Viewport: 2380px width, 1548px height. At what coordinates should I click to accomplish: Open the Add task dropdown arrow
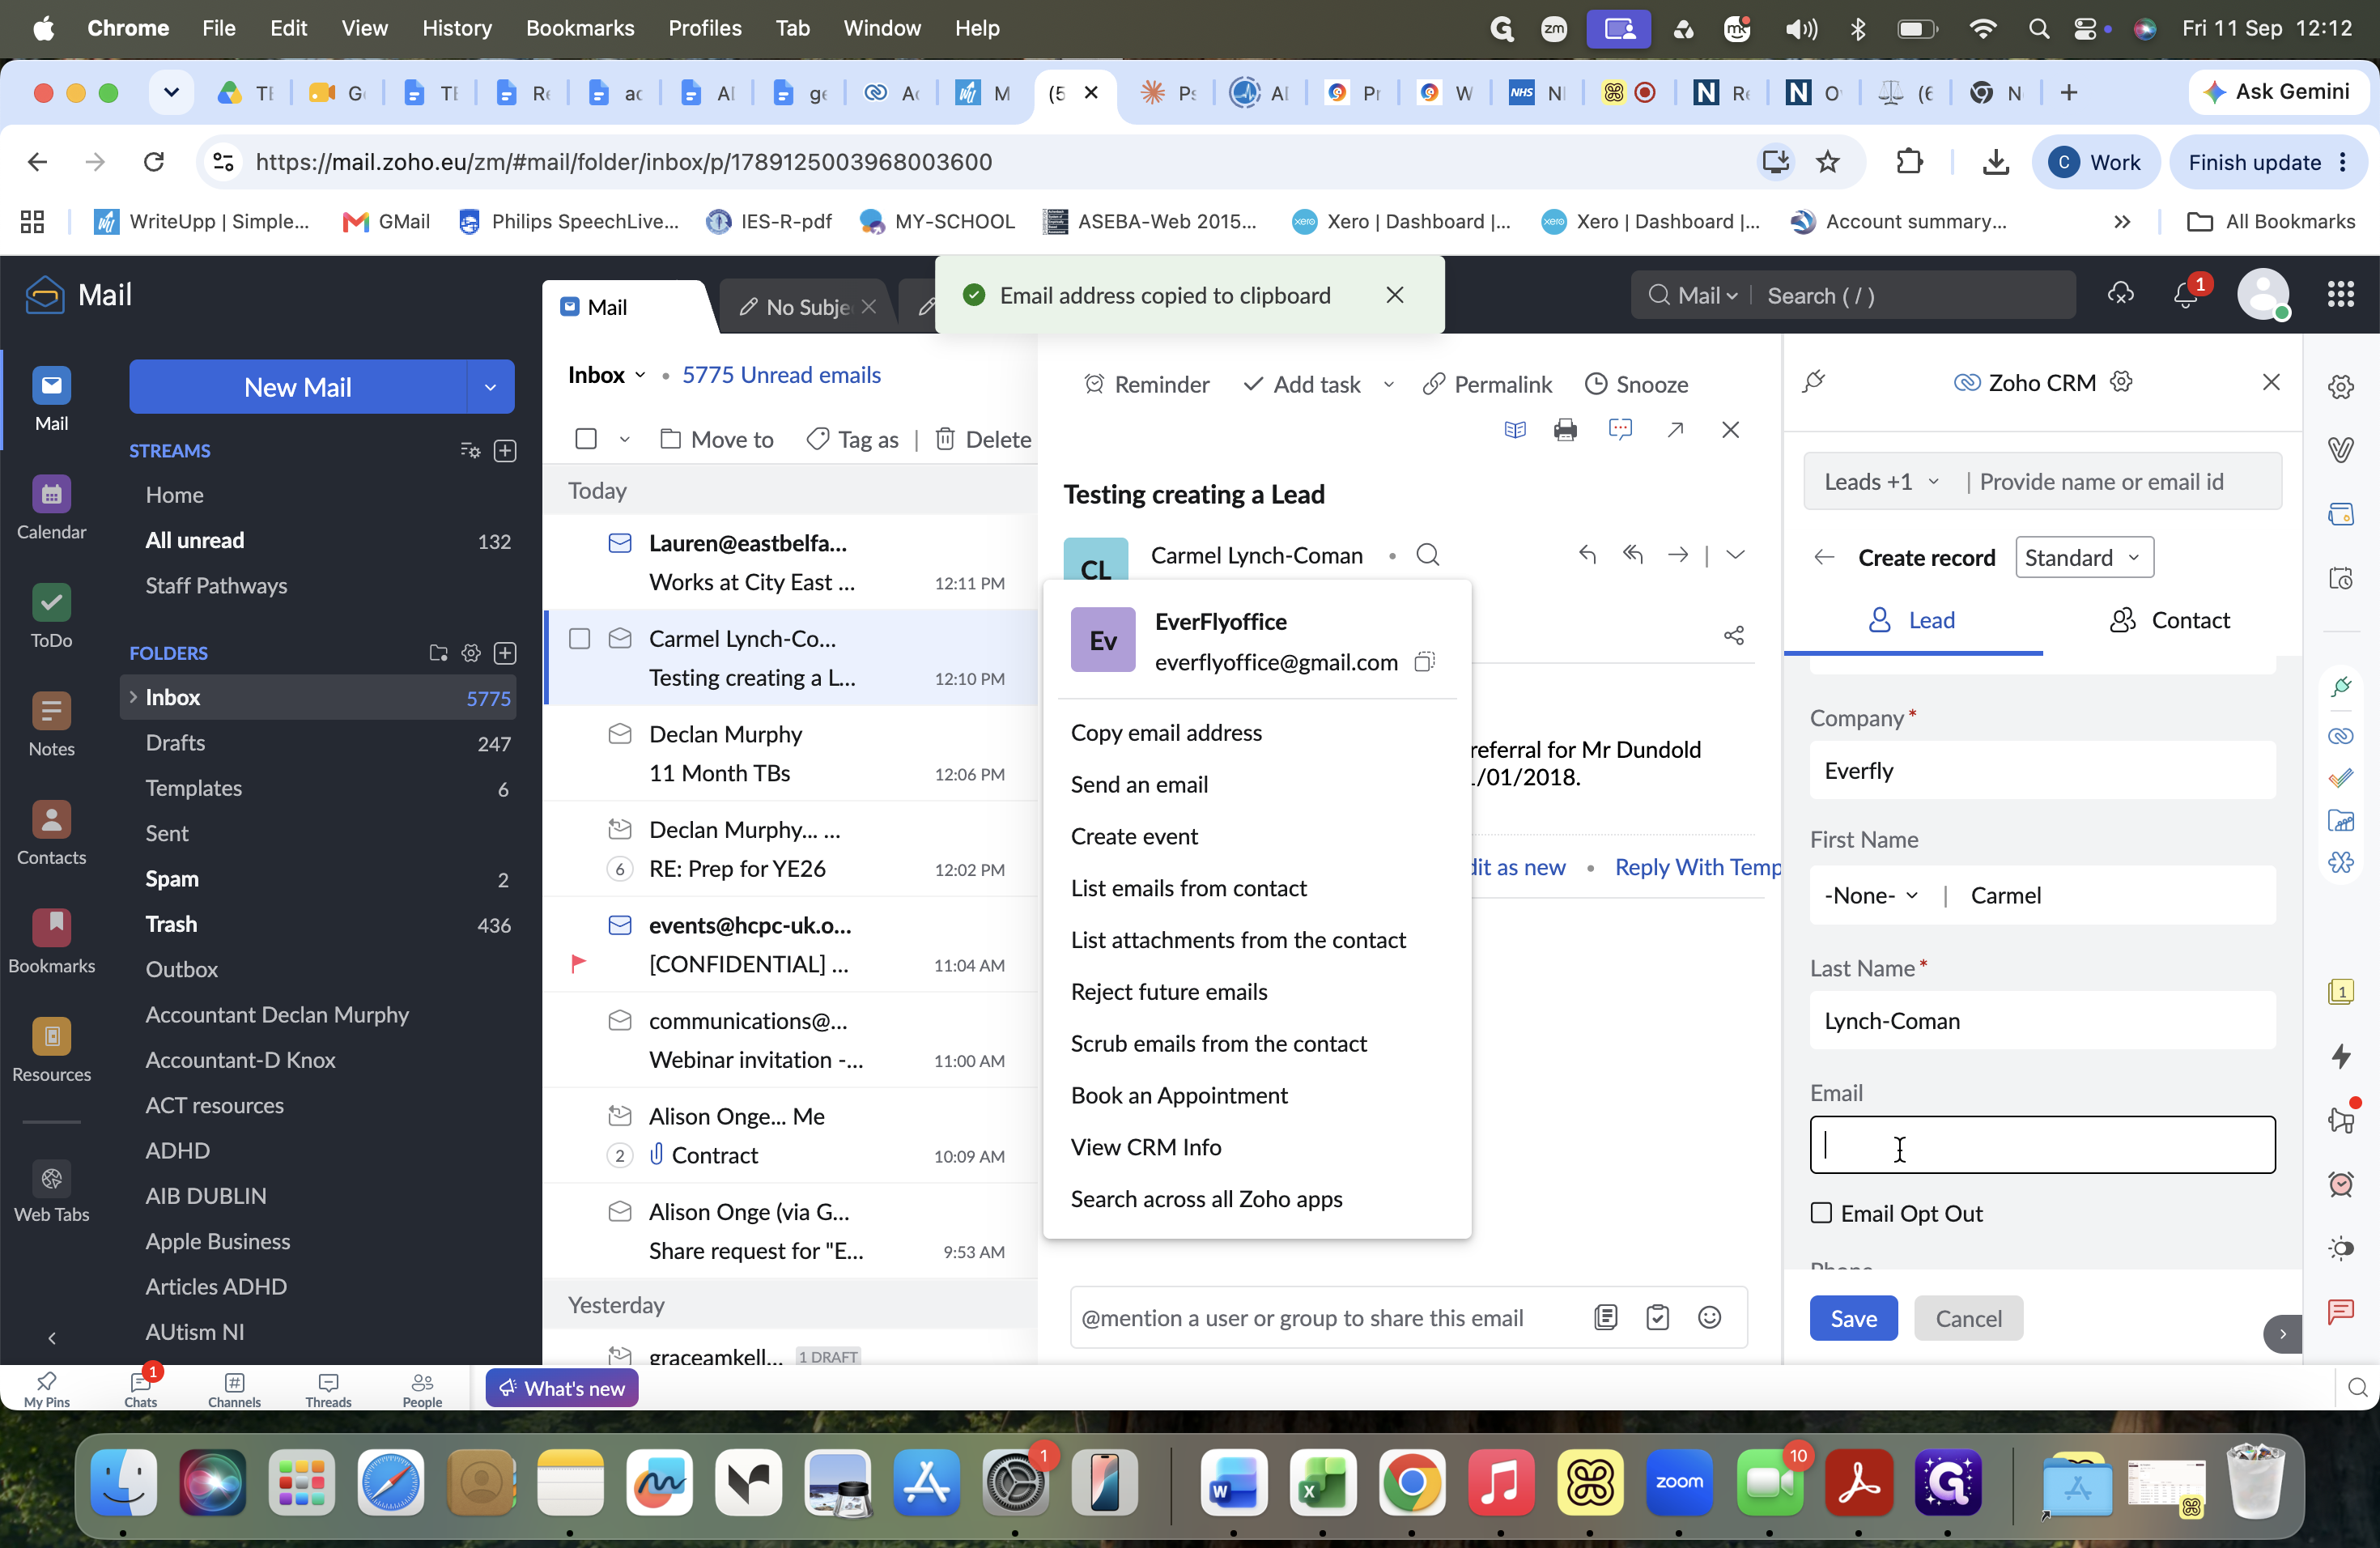(1388, 385)
